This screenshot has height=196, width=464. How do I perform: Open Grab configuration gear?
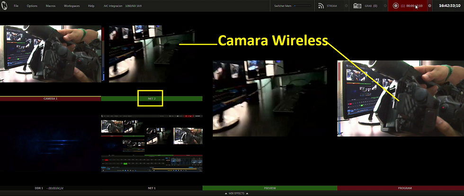point(385,6)
